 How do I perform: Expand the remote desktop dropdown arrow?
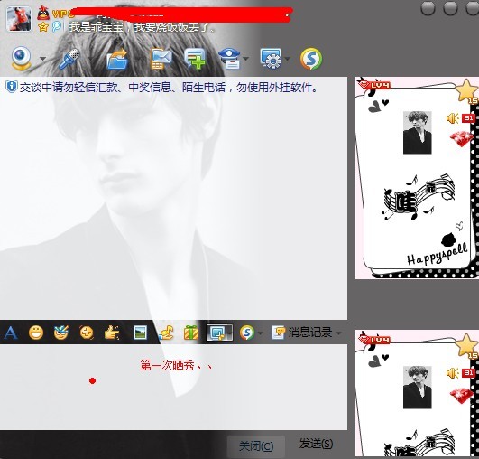point(288,58)
